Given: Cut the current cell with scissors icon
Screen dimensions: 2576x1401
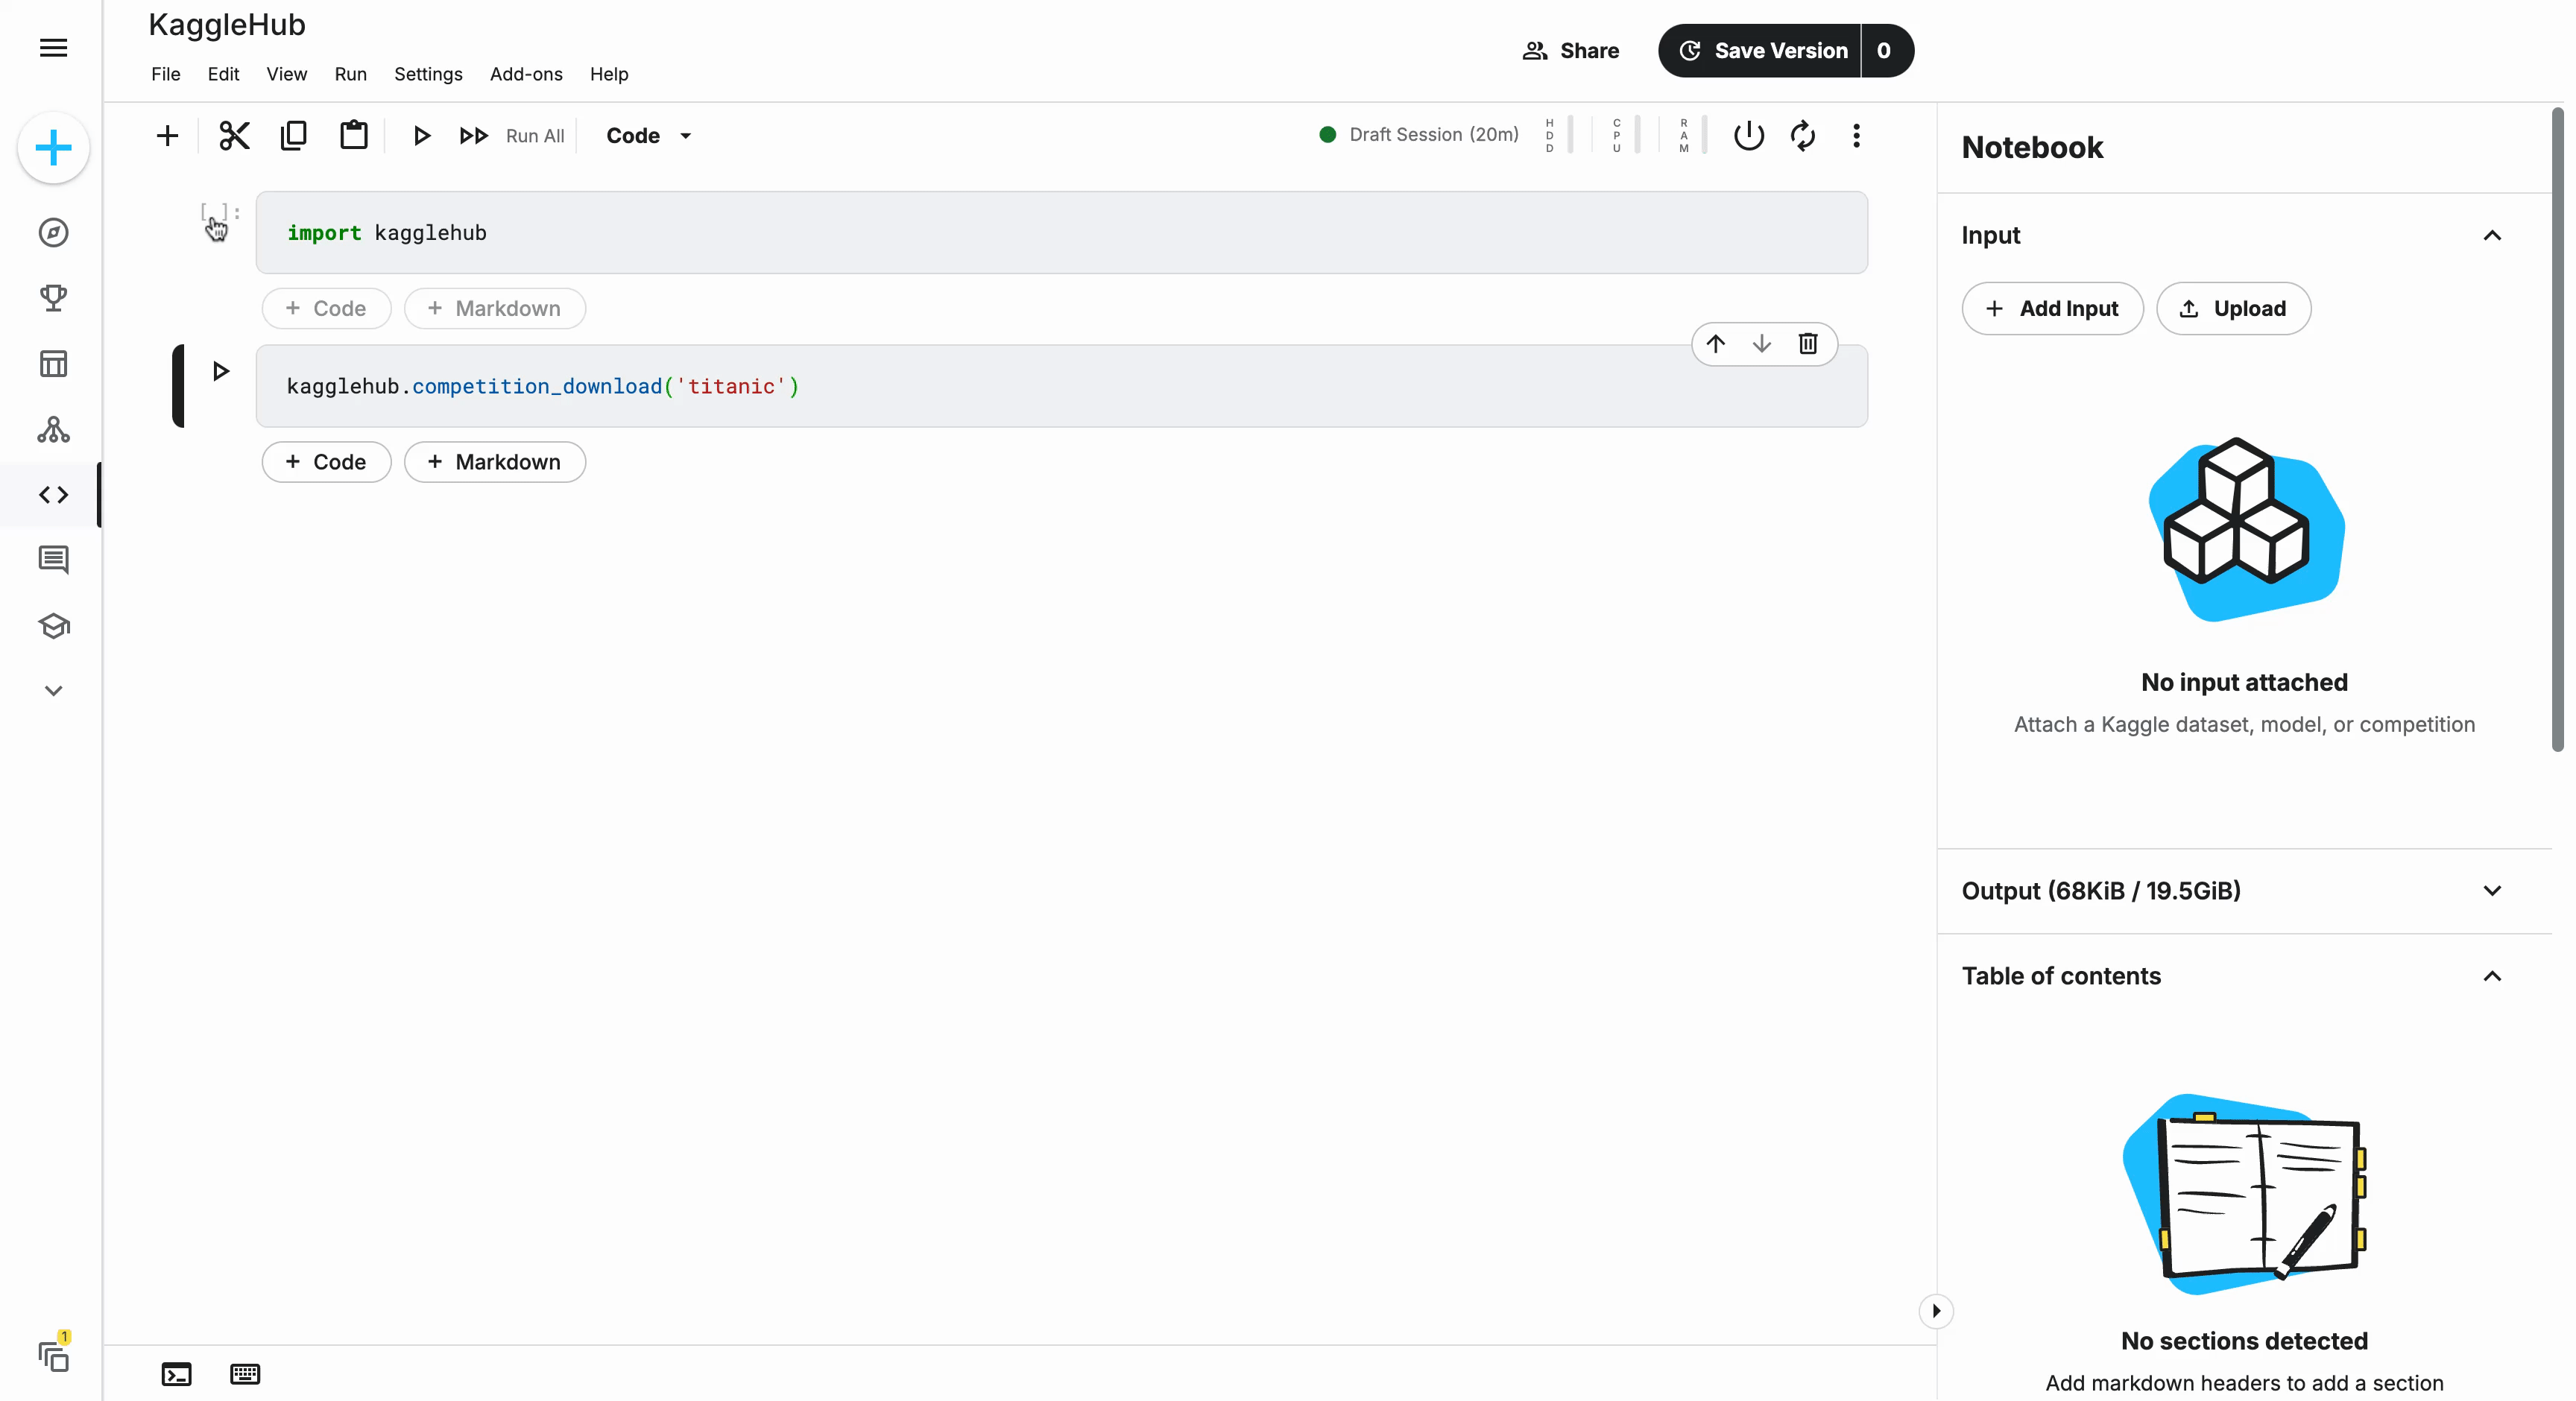Looking at the screenshot, I should click(x=234, y=135).
